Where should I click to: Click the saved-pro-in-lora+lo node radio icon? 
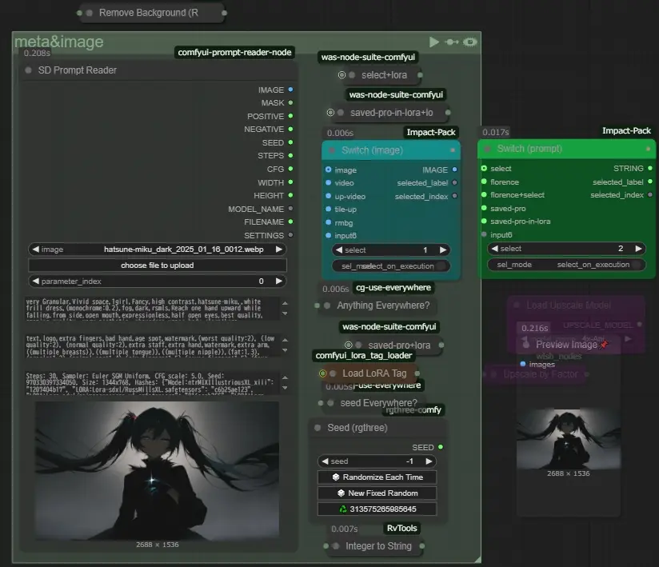click(330, 113)
